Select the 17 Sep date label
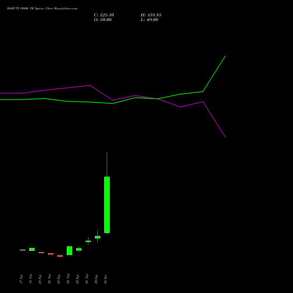 point(21,279)
